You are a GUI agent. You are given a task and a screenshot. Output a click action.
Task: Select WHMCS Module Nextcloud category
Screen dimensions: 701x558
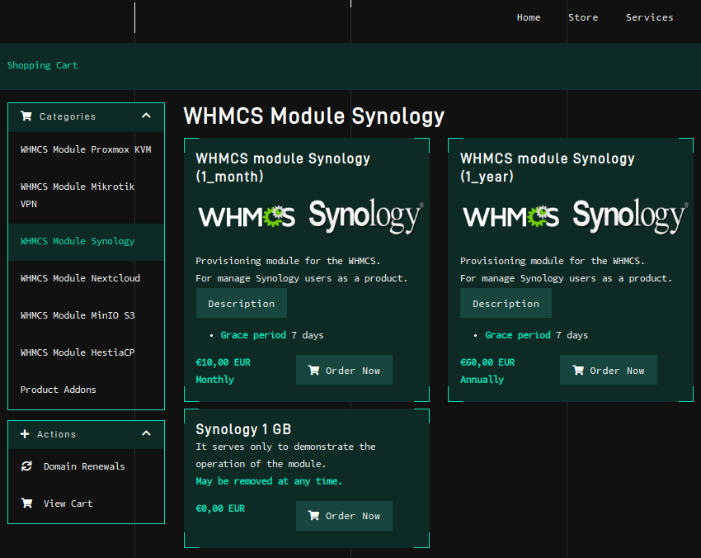point(86,278)
